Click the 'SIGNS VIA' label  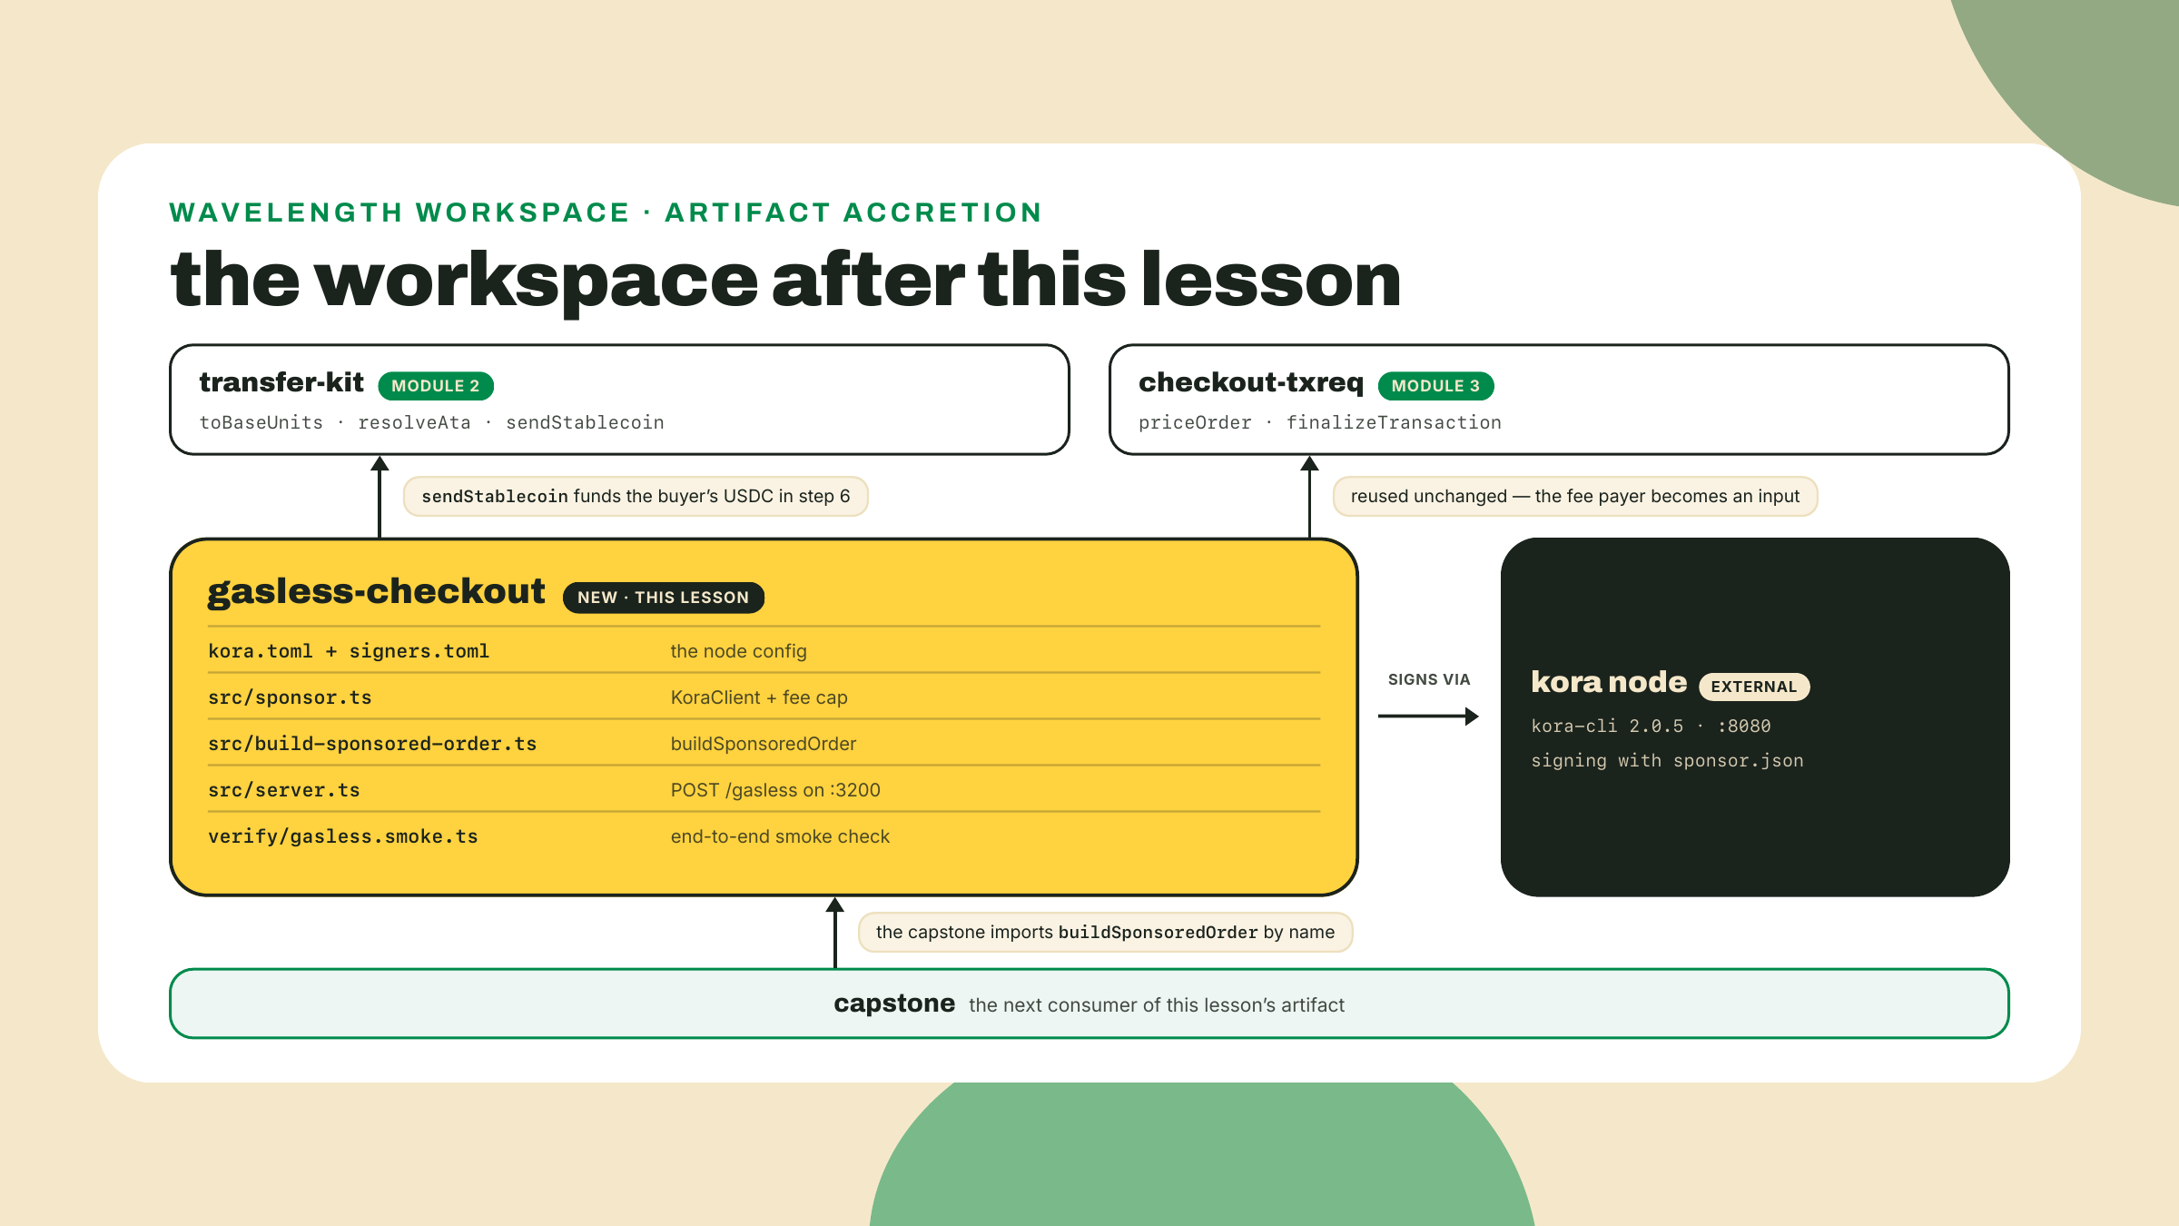pyautogui.click(x=1429, y=679)
